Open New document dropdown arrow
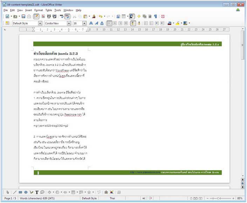Viewport: 247px width, 203px height. 11,16
